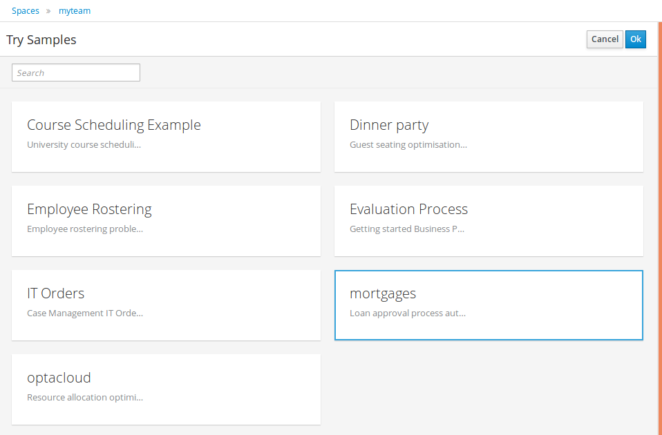Viewport: 662px width, 435px height.
Task: Click the 'Case Management IT Orde...' description
Action: click(85, 313)
